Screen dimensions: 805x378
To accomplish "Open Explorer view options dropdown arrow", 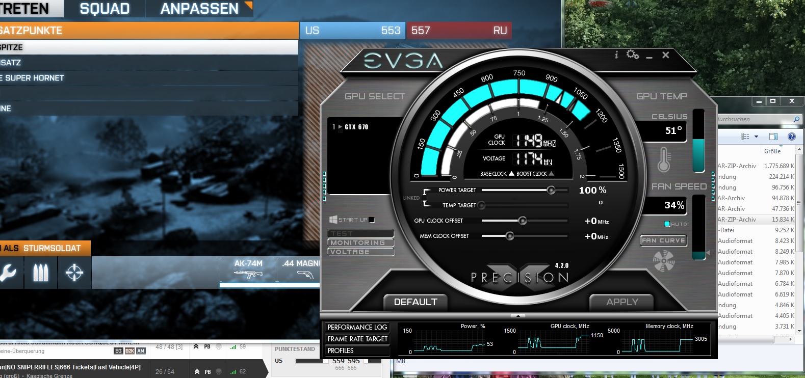I will pyautogui.click(x=756, y=137).
